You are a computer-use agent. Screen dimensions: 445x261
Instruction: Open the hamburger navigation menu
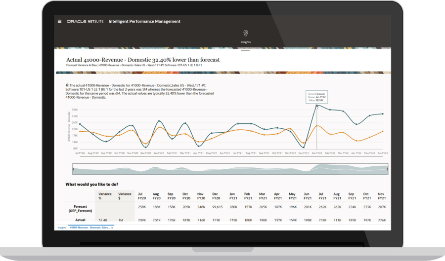point(60,21)
